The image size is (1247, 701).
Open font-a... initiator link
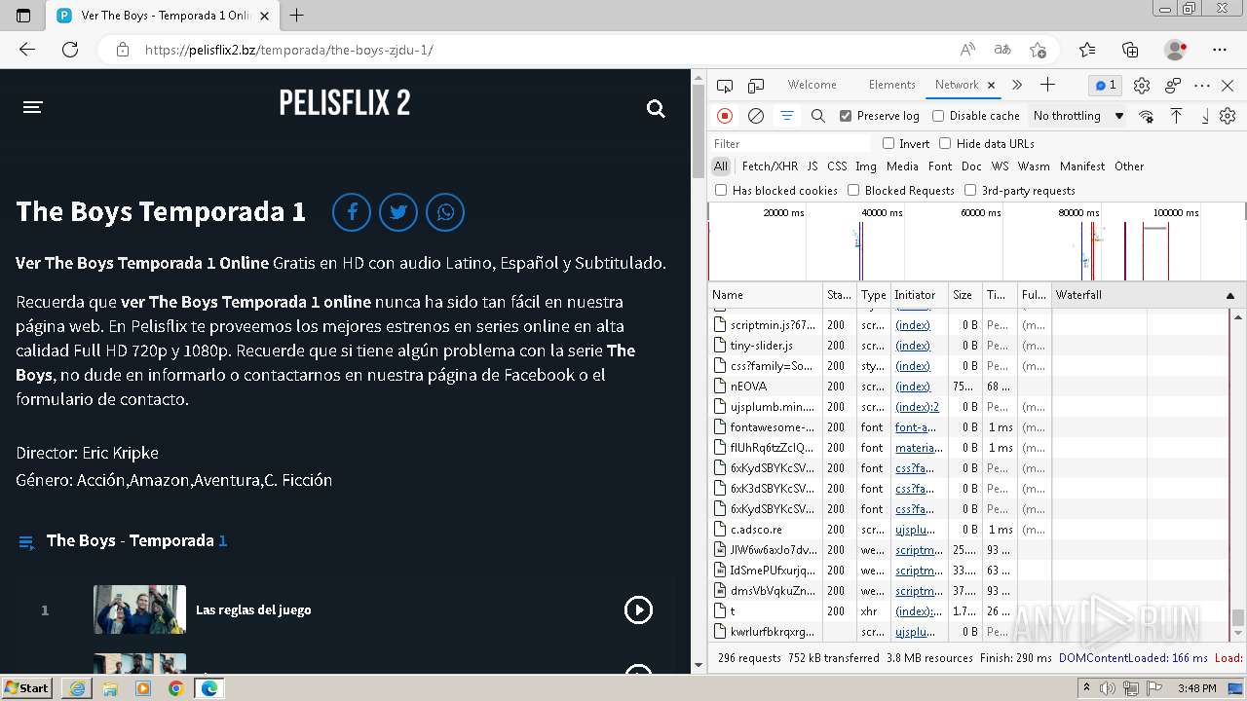(x=915, y=427)
